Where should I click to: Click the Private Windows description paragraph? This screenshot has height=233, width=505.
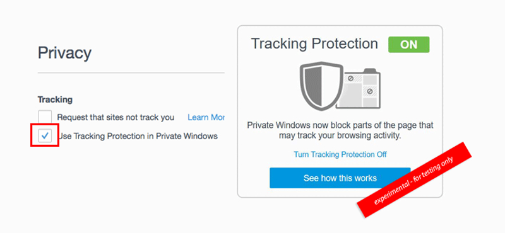tap(340, 130)
